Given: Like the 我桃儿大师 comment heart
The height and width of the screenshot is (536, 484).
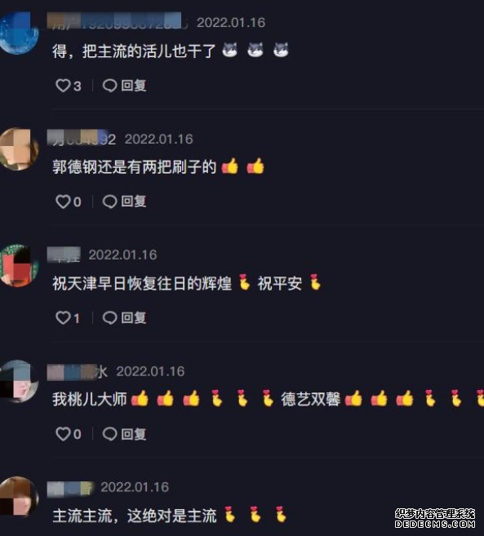Looking at the screenshot, I should (64, 434).
